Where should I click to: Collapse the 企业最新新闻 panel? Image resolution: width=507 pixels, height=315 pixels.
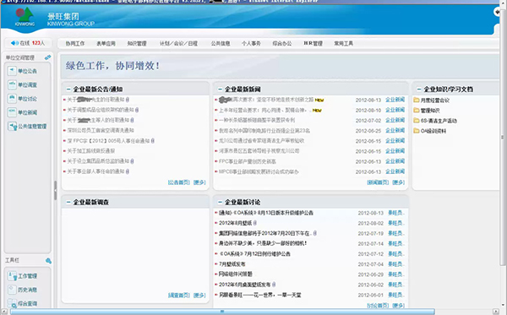[221, 90]
